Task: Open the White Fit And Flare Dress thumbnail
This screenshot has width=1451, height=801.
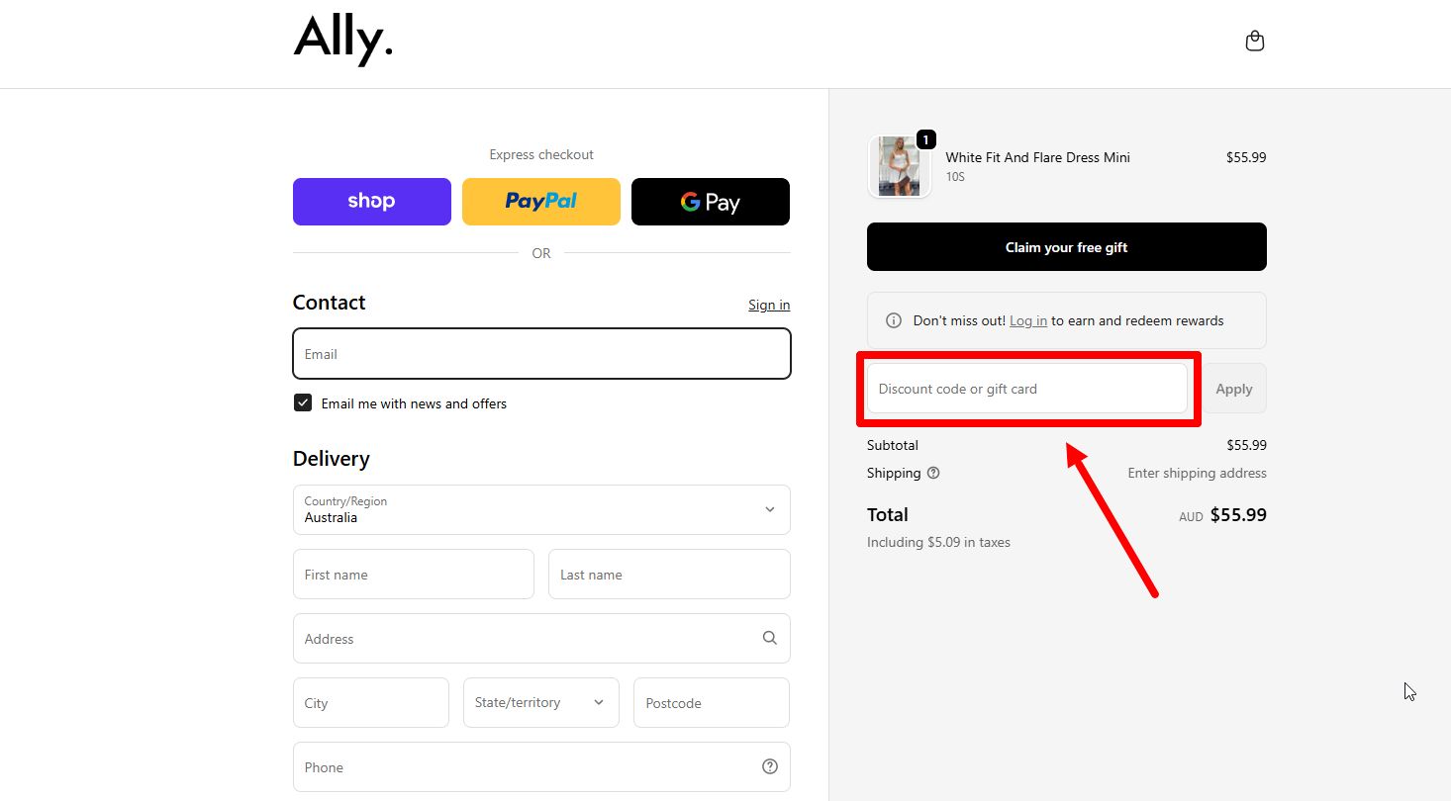Action: (899, 165)
